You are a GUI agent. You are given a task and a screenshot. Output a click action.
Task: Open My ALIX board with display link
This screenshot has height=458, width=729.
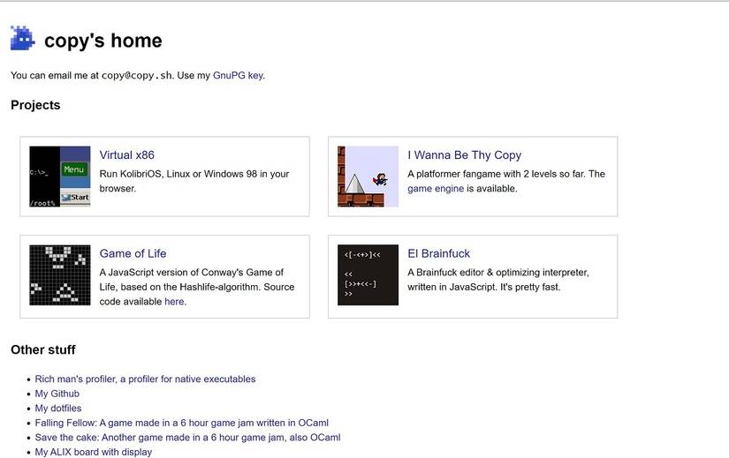tap(94, 452)
